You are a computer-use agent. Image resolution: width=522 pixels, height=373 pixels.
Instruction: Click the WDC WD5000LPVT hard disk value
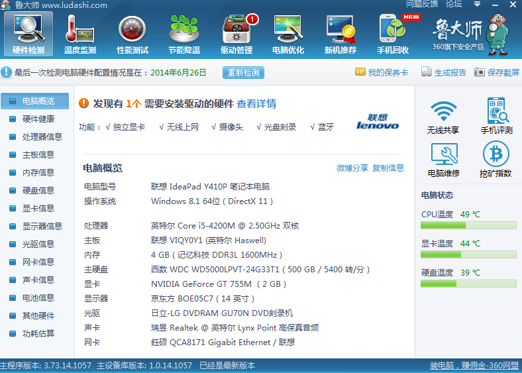(260, 270)
